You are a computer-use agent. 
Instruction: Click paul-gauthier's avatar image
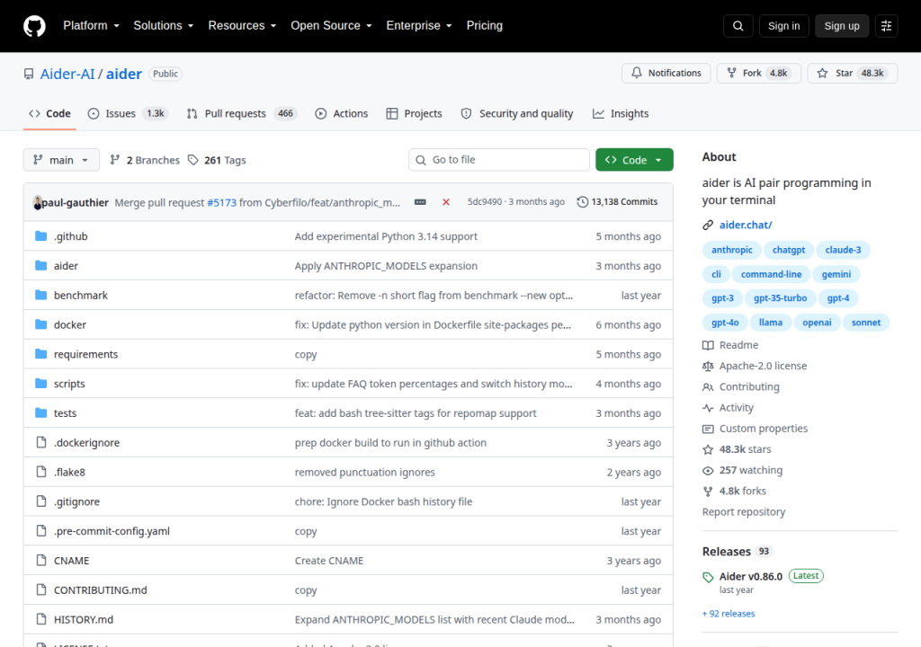[x=38, y=202]
